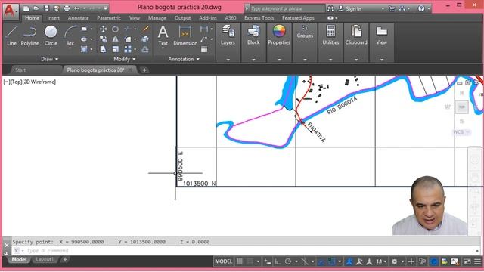Click the Move tool icon
This screenshot has height=272, width=484.
pyautogui.click(x=103, y=29)
